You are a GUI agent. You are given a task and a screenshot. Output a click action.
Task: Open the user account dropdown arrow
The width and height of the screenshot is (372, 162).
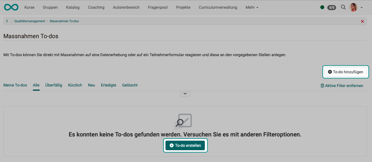tap(361, 8)
